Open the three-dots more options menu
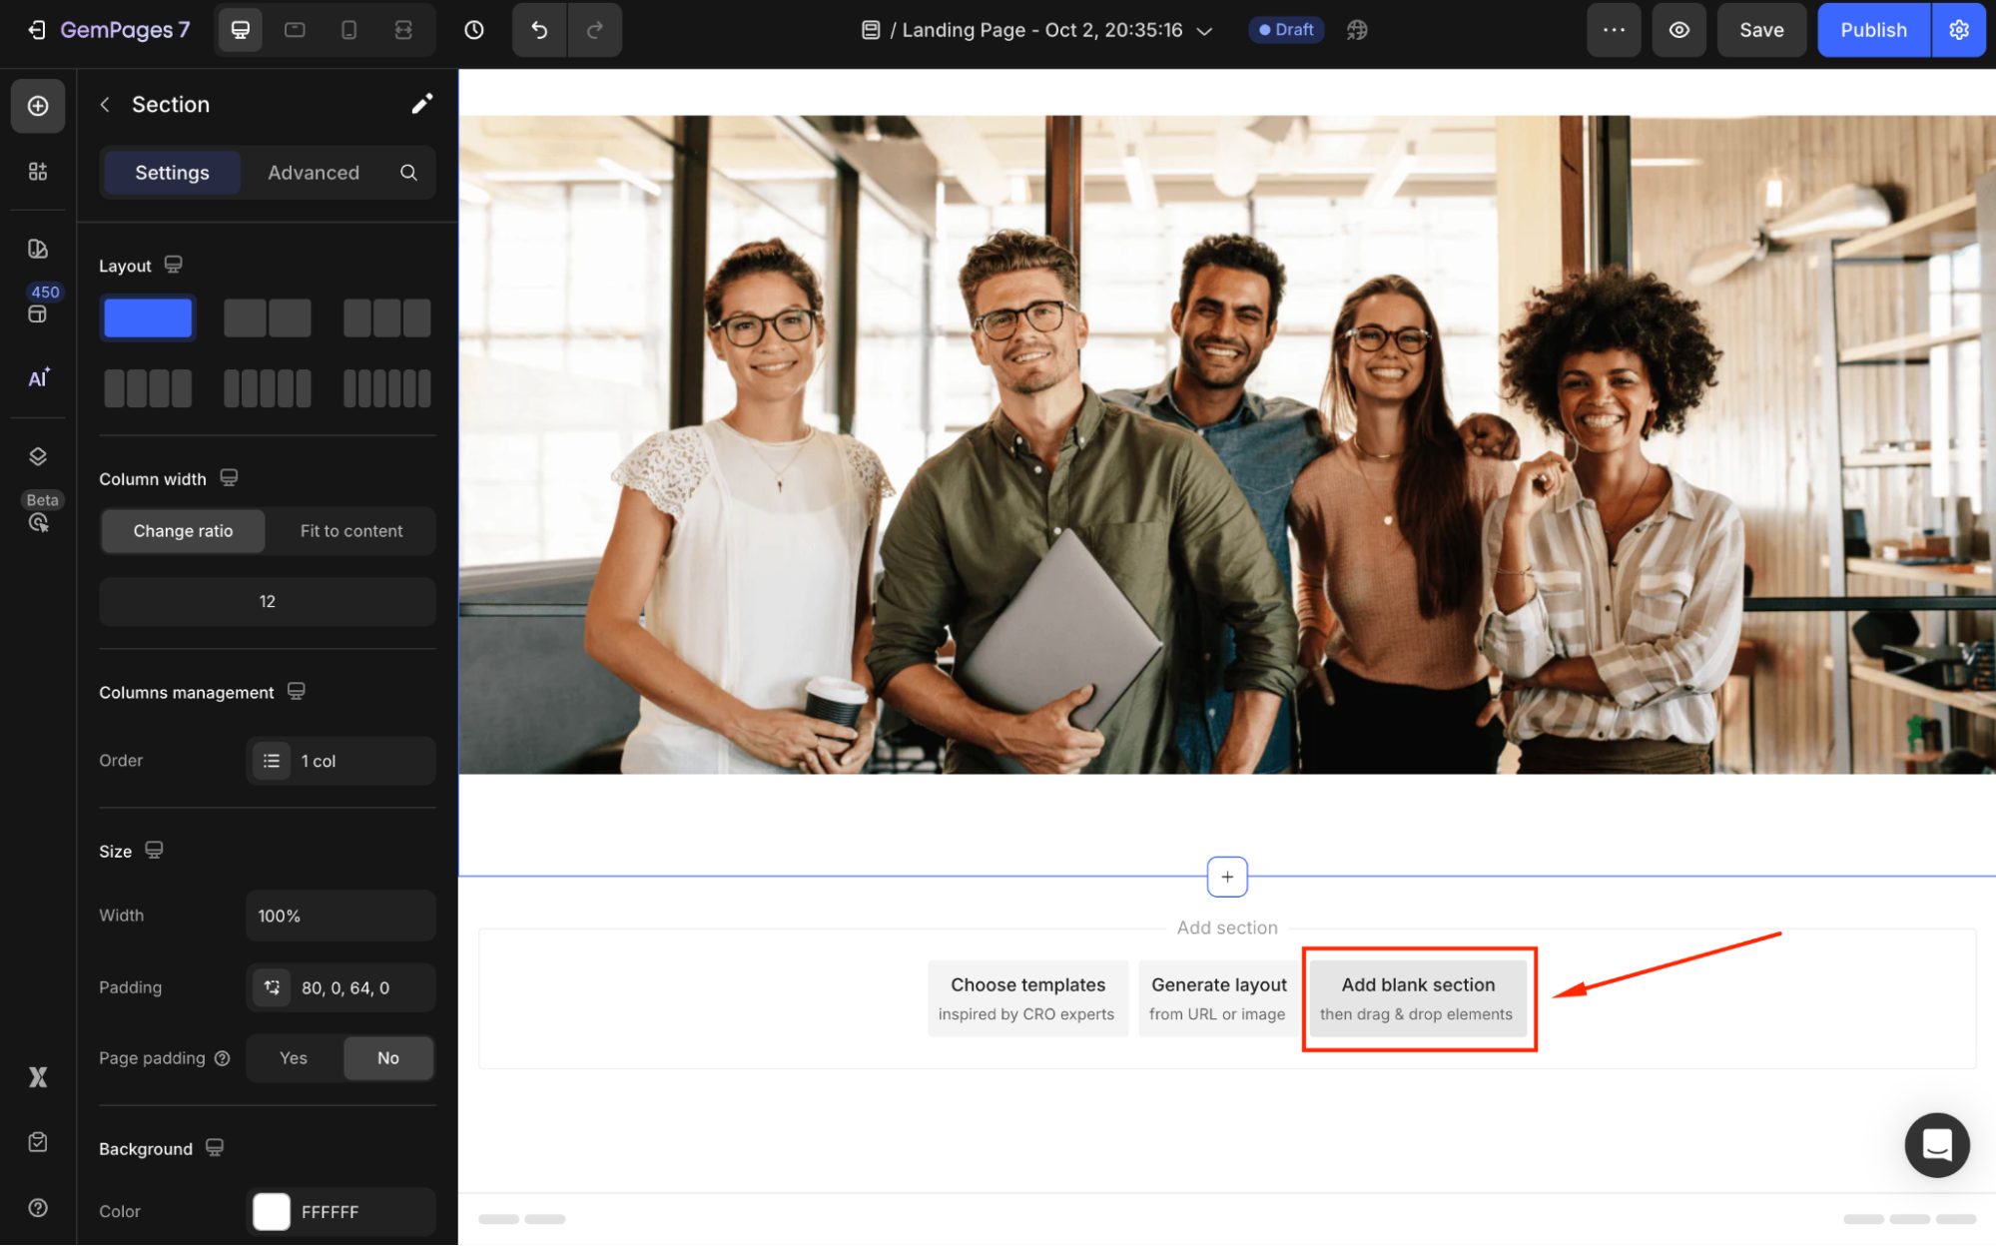1996x1246 pixels. pyautogui.click(x=1614, y=30)
